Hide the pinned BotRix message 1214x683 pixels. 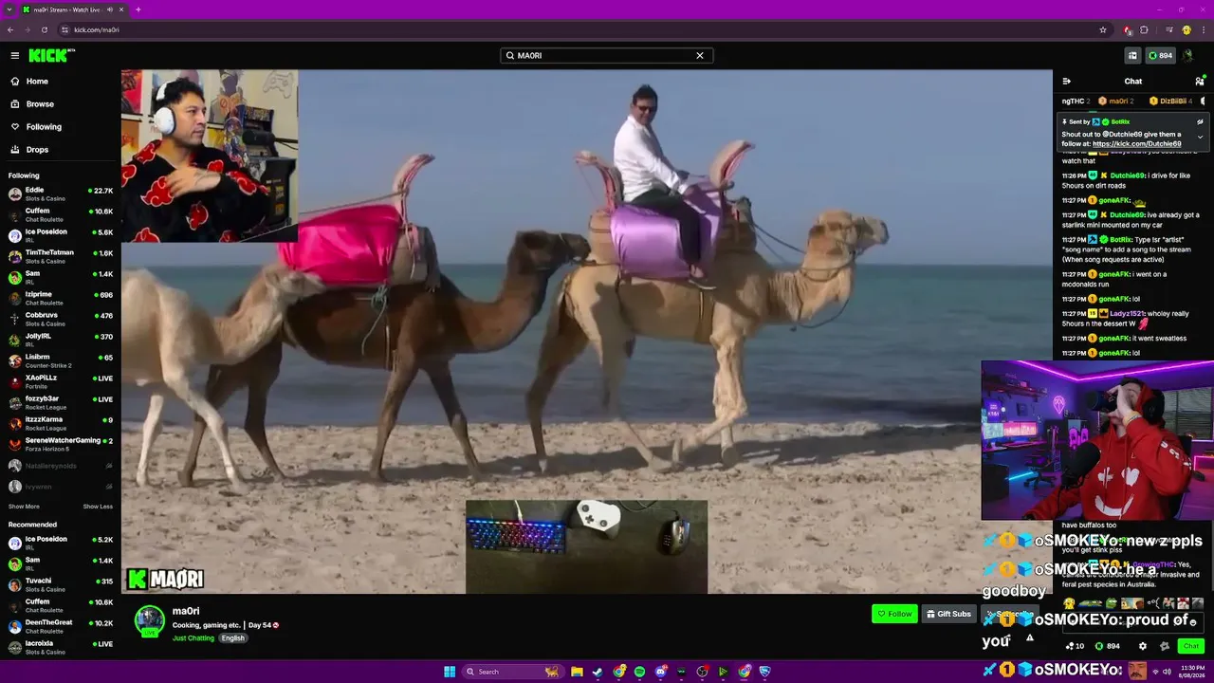(x=1200, y=121)
